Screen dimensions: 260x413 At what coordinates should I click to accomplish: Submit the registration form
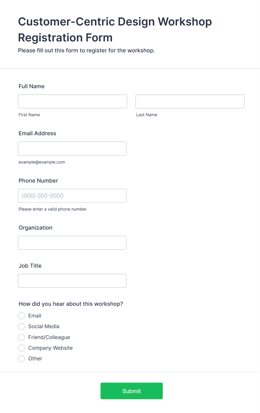click(132, 391)
